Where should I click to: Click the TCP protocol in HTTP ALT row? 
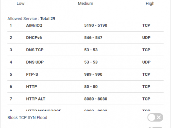point(146,99)
